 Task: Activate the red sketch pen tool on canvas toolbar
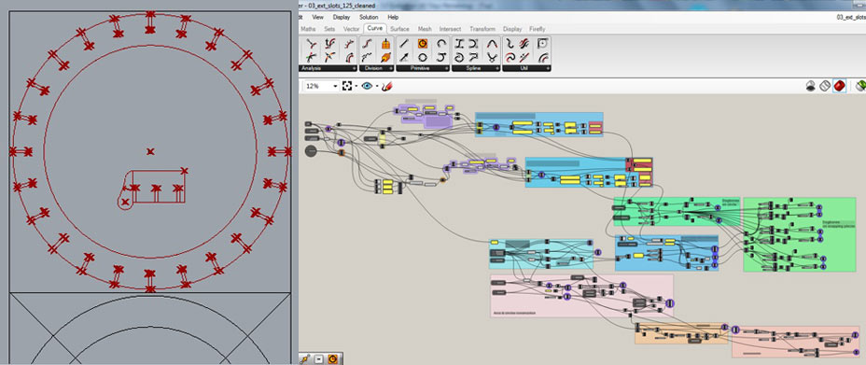pos(387,86)
